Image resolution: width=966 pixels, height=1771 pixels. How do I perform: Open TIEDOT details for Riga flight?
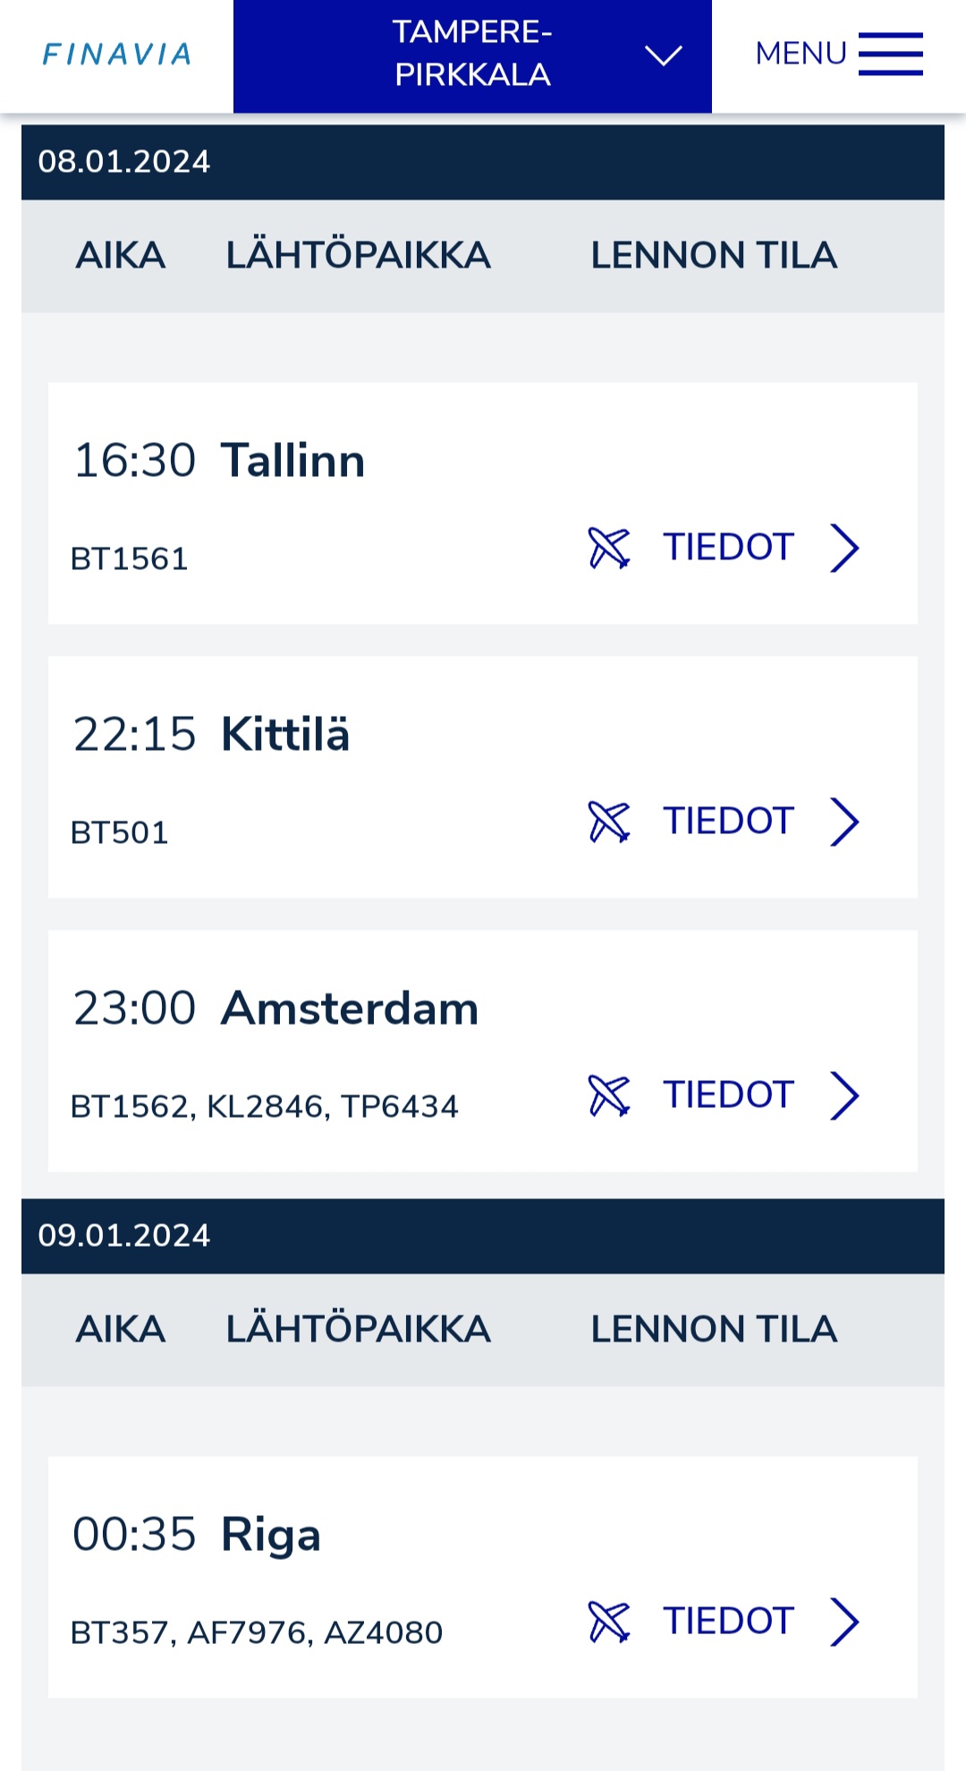pos(728,1622)
